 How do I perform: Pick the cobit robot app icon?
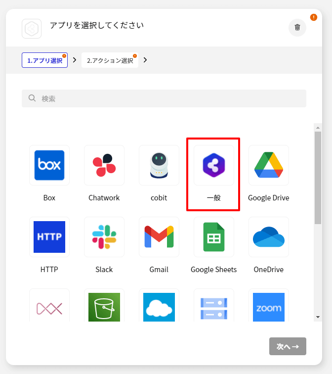pos(159,165)
